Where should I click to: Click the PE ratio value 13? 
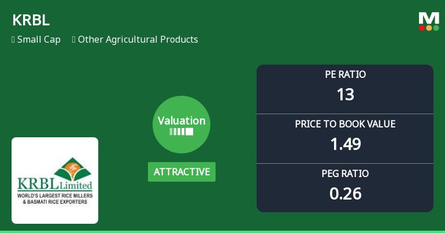click(x=345, y=94)
